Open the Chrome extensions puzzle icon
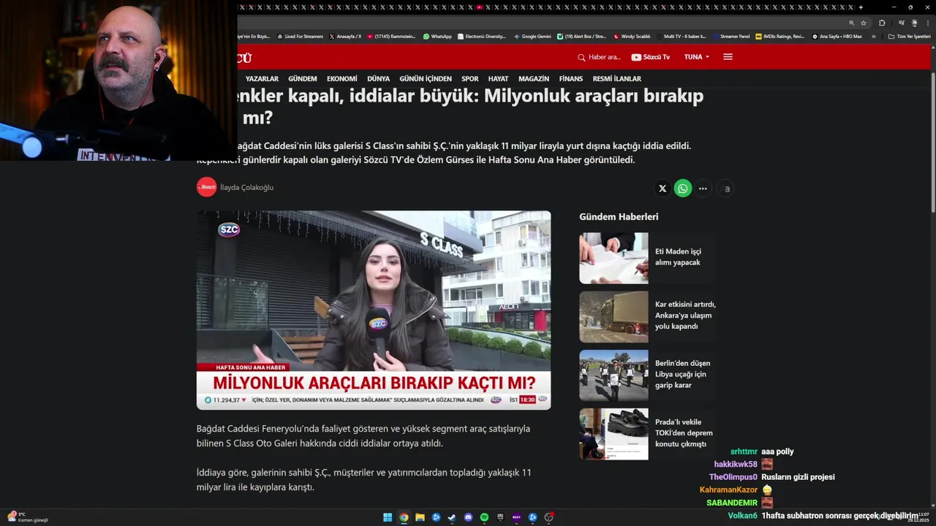The width and height of the screenshot is (936, 526). pos(882,23)
